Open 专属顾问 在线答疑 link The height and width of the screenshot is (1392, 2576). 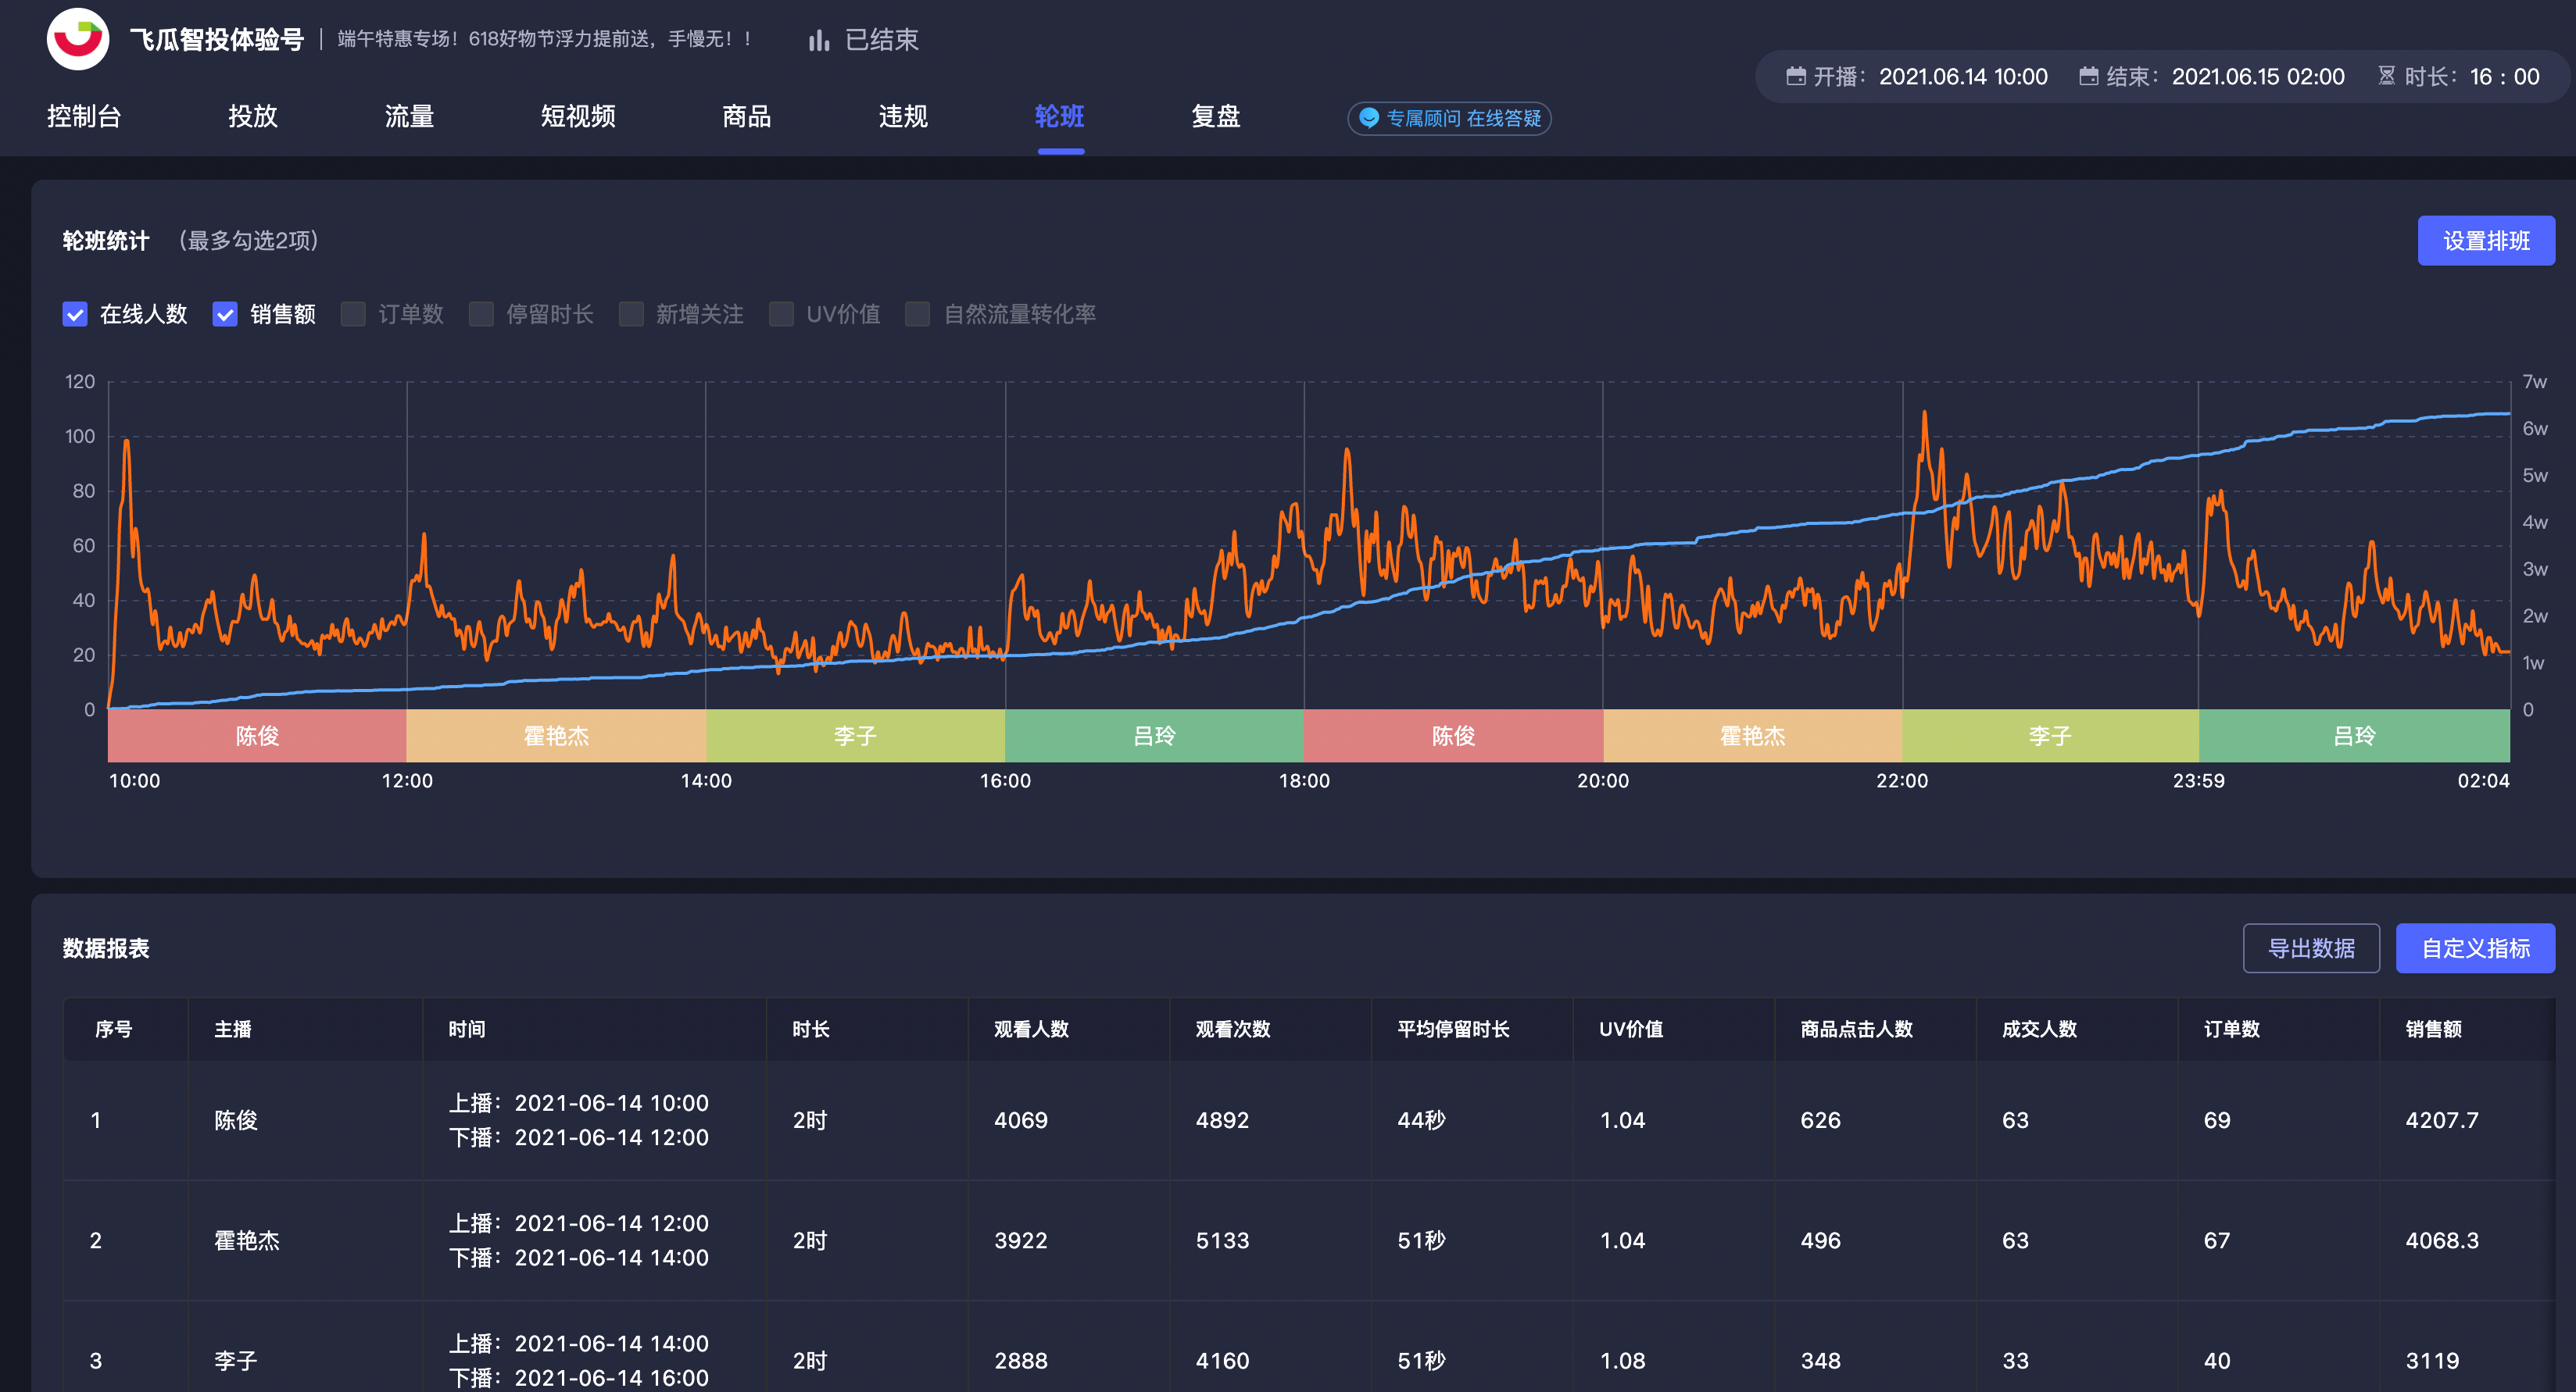tap(1449, 118)
